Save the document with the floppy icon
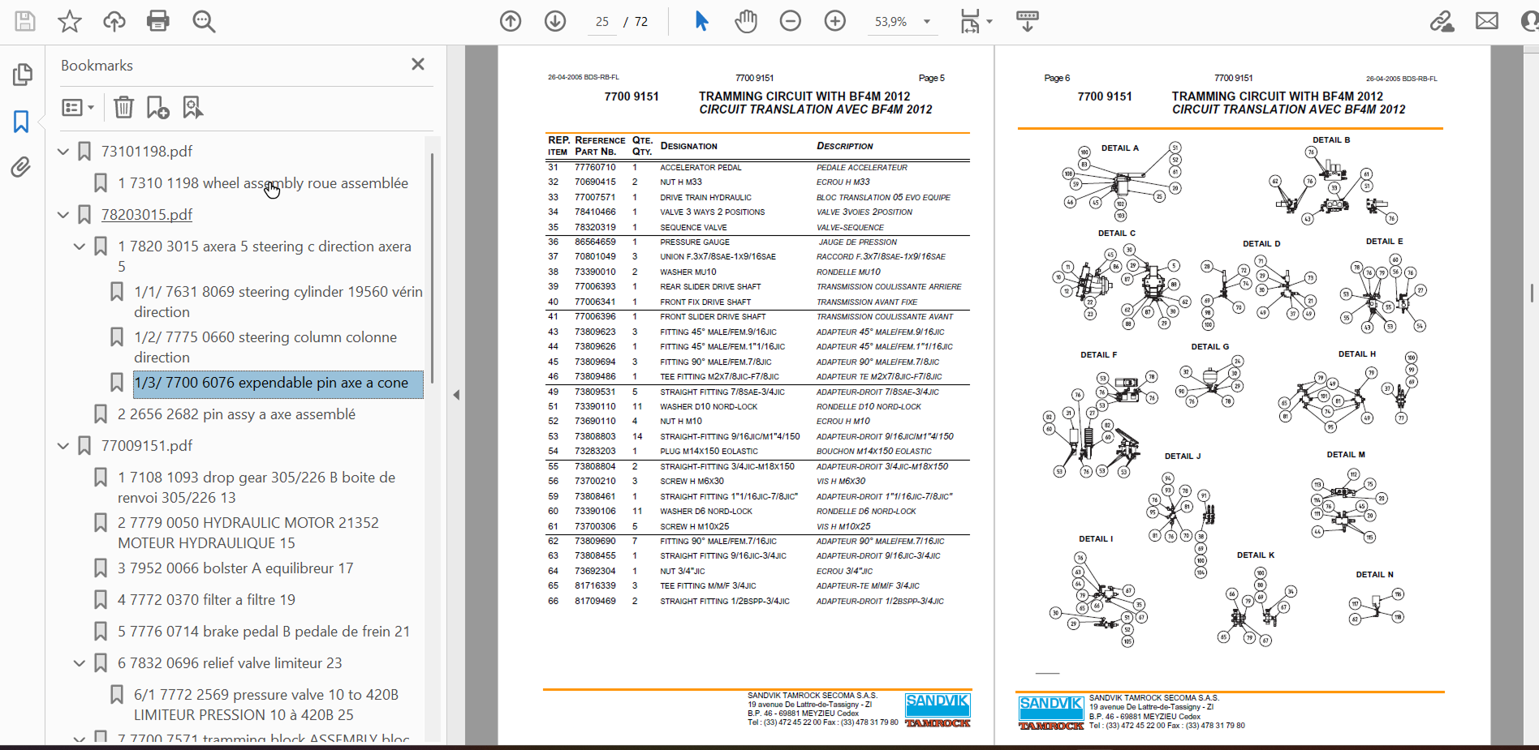The width and height of the screenshot is (1539, 750). [x=25, y=21]
